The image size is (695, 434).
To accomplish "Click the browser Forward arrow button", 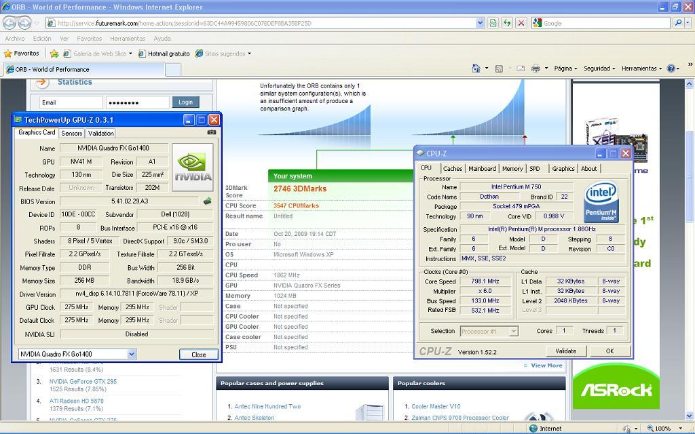I will point(25,23).
